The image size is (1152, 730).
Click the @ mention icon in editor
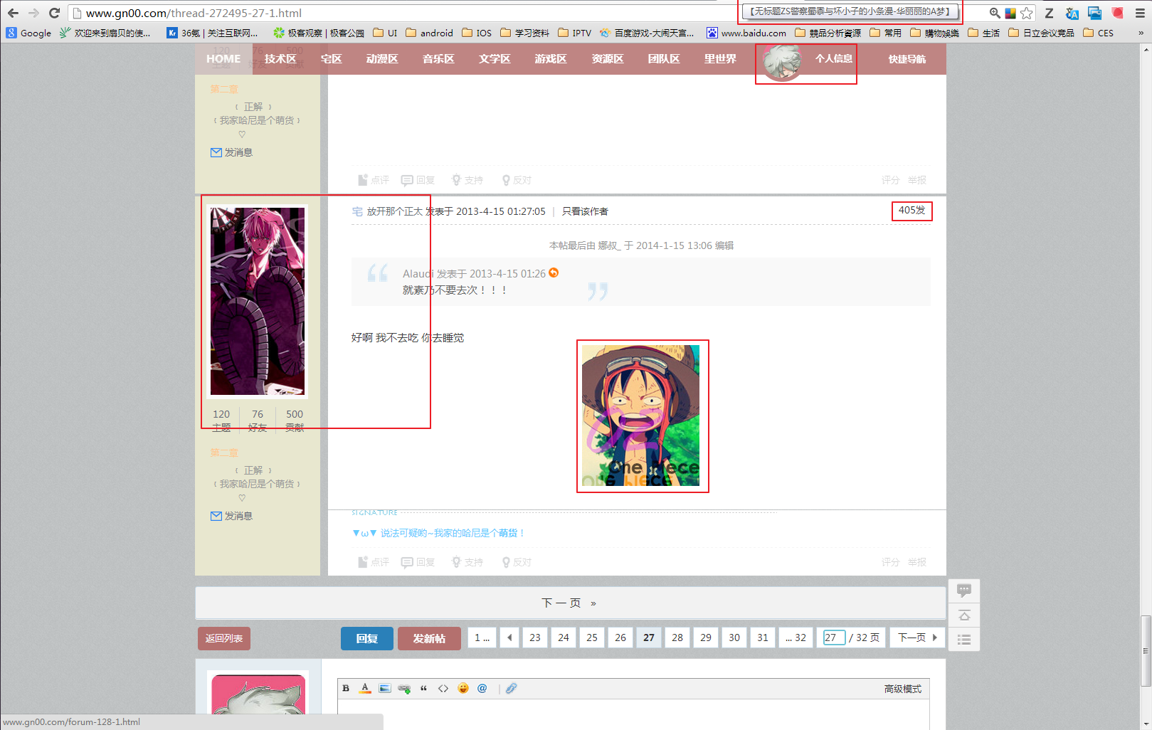[x=482, y=688]
